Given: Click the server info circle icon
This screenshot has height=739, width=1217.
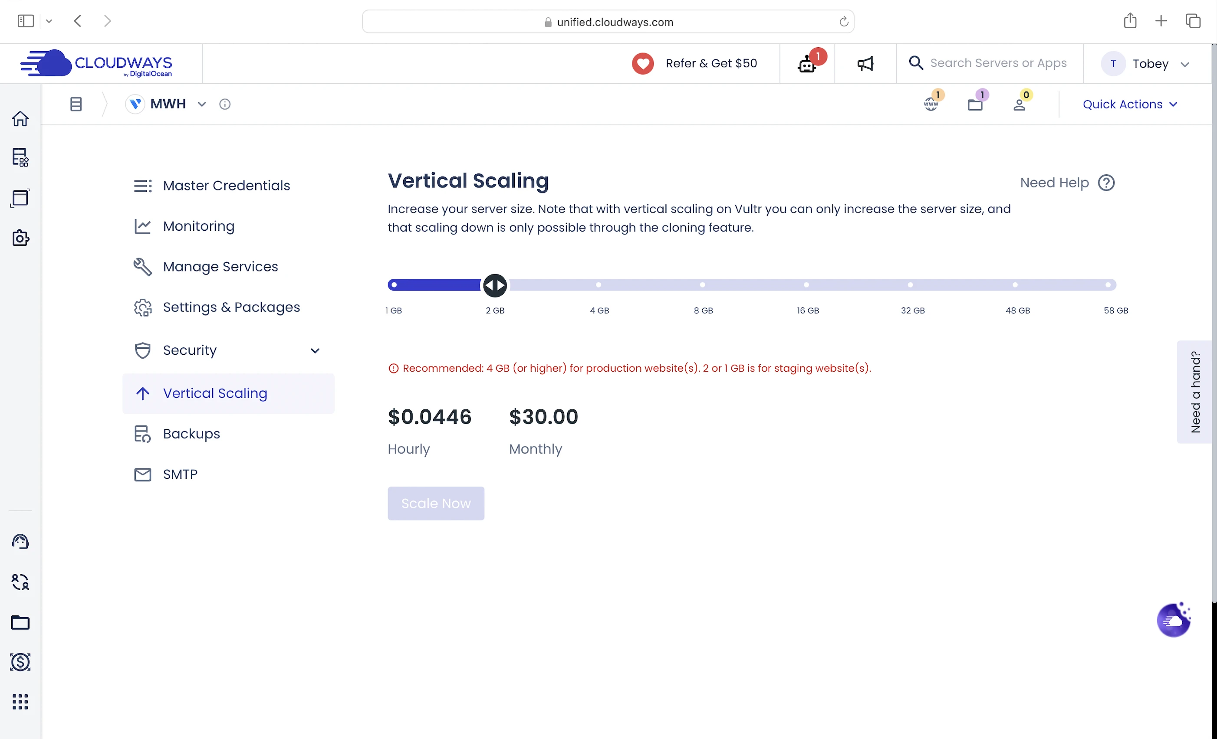Looking at the screenshot, I should pyautogui.click(x=225, y=104).
